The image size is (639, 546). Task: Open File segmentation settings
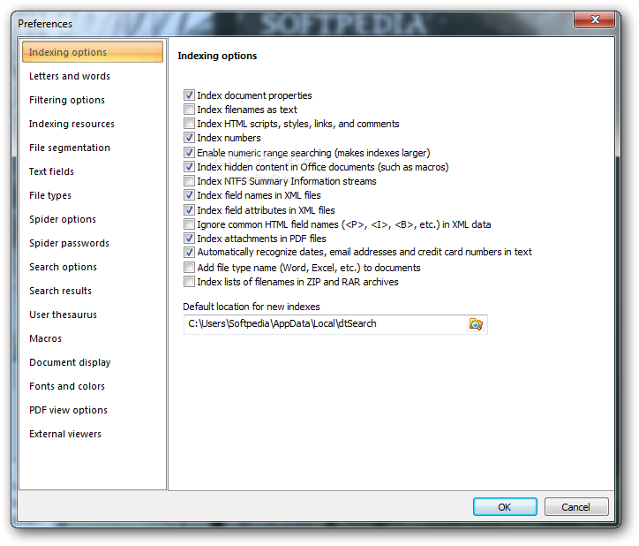(93, 148)
